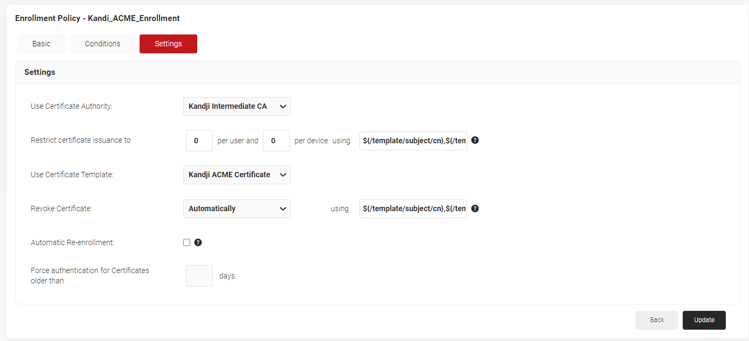Expand the Revoke Certificate dropdown set to Automatically
Viewport: 749px width, 341px height.
click(237, 208)
